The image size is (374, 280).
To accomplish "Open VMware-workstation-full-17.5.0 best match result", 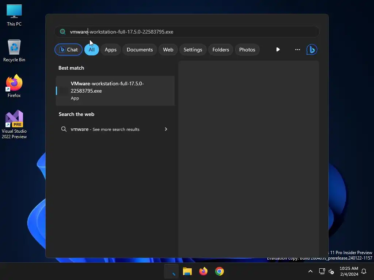I will [115, 91].
